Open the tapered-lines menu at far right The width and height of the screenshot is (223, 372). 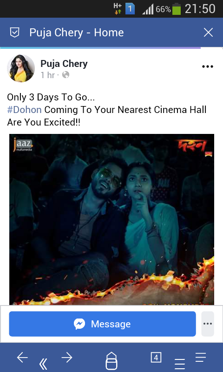tap(201, 357)
